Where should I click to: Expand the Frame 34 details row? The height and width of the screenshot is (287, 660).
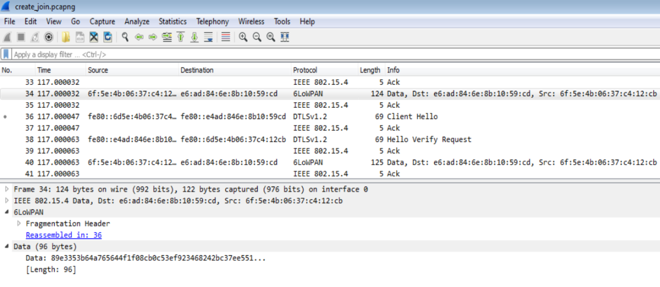pyautogui.click(x=7, y=189)
